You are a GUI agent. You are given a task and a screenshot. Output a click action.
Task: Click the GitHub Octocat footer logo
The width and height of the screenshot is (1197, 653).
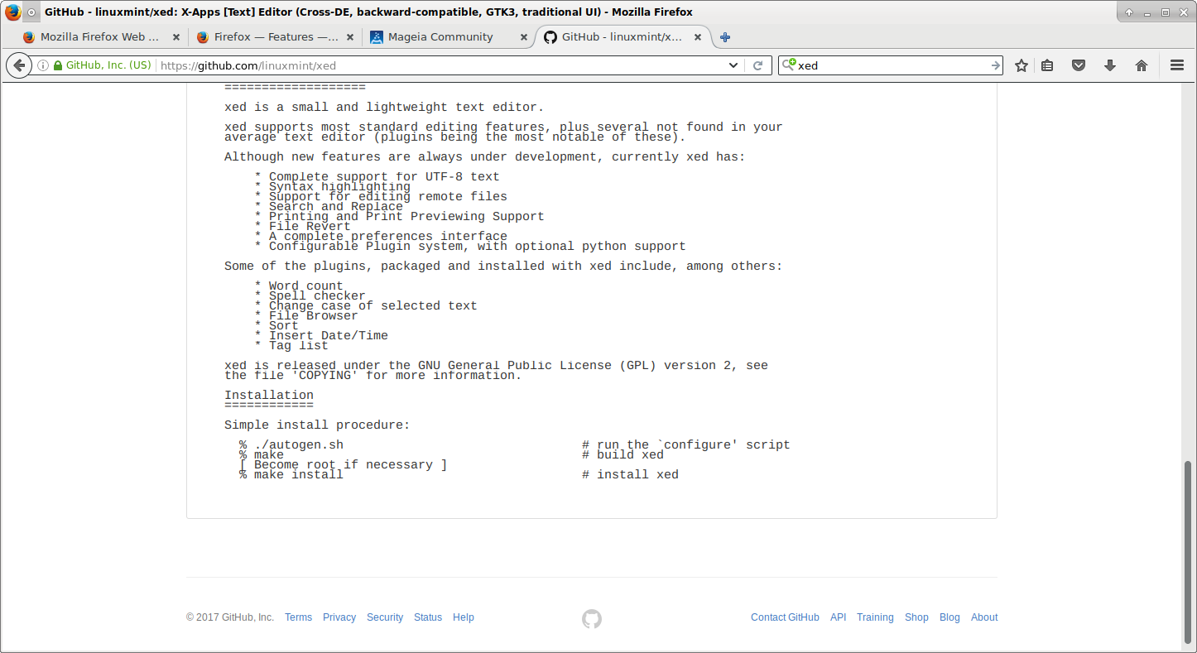click(592, 618)
